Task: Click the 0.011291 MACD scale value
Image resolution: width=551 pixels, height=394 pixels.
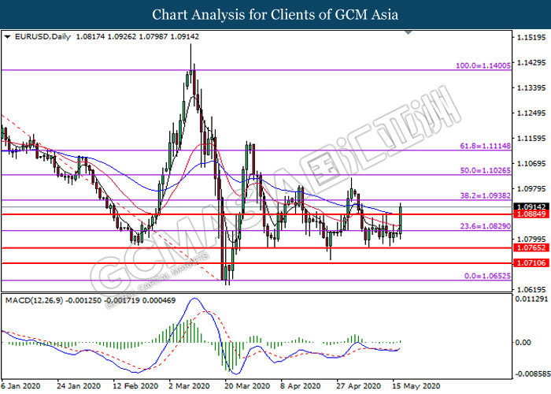Action: [529, 300]
